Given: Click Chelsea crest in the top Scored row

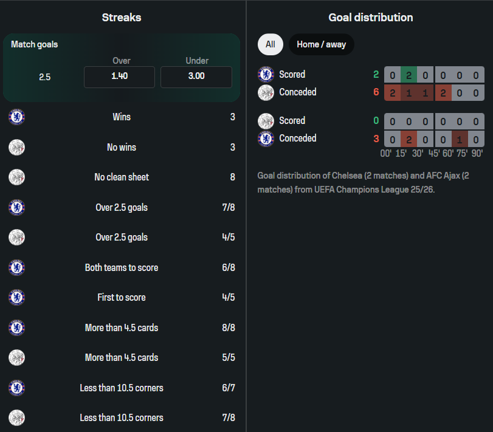Looking at the screenshot, I should pyautogui.click(x=266, y=74).
